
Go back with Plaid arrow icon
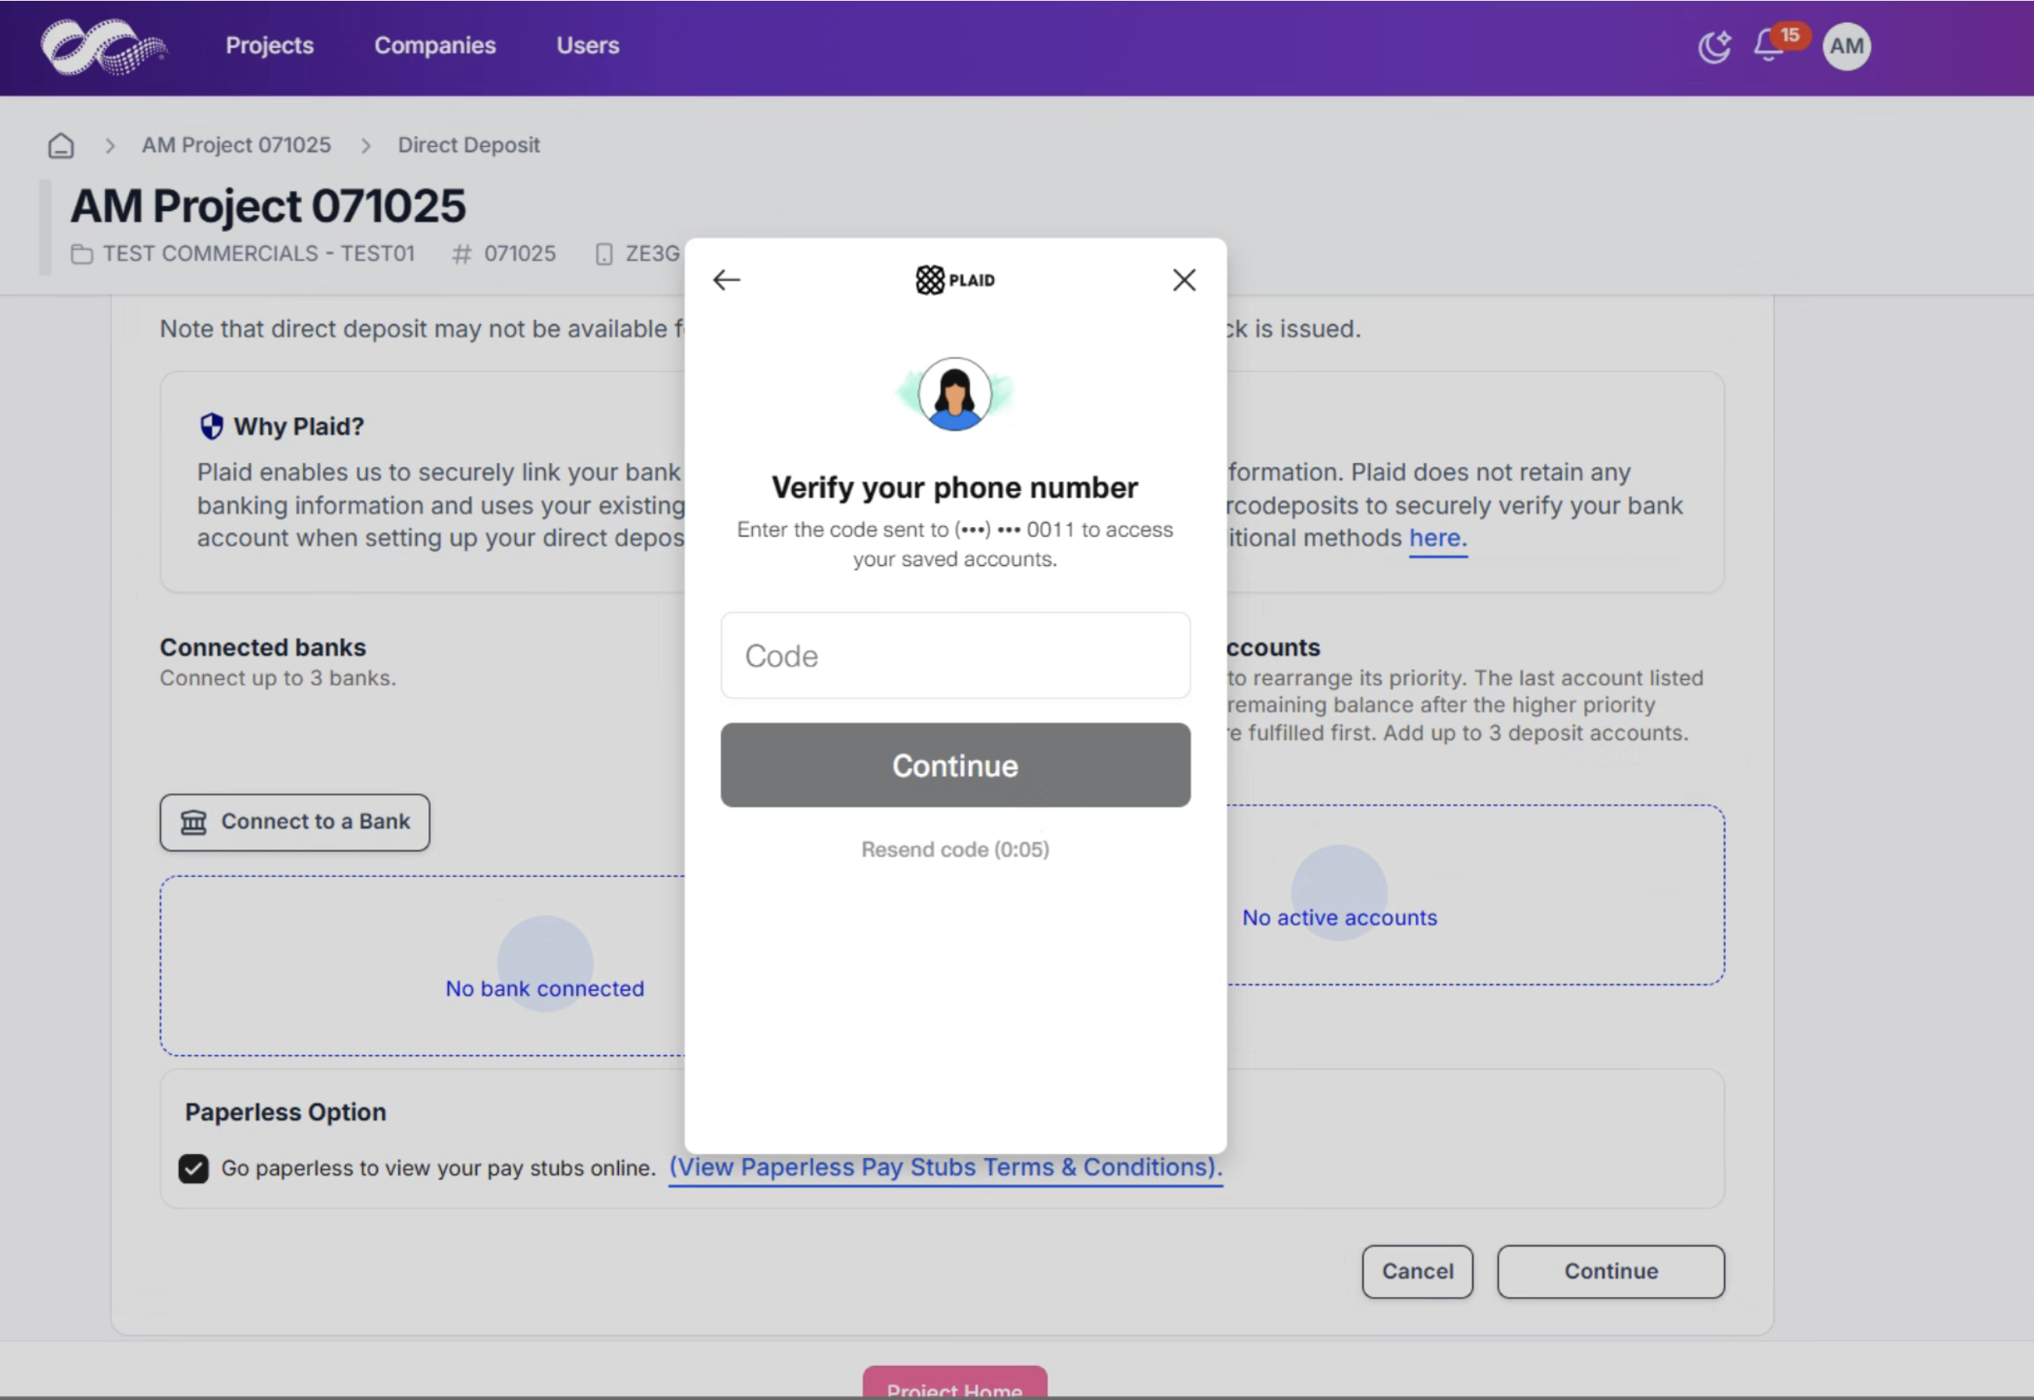click(726, 280)
